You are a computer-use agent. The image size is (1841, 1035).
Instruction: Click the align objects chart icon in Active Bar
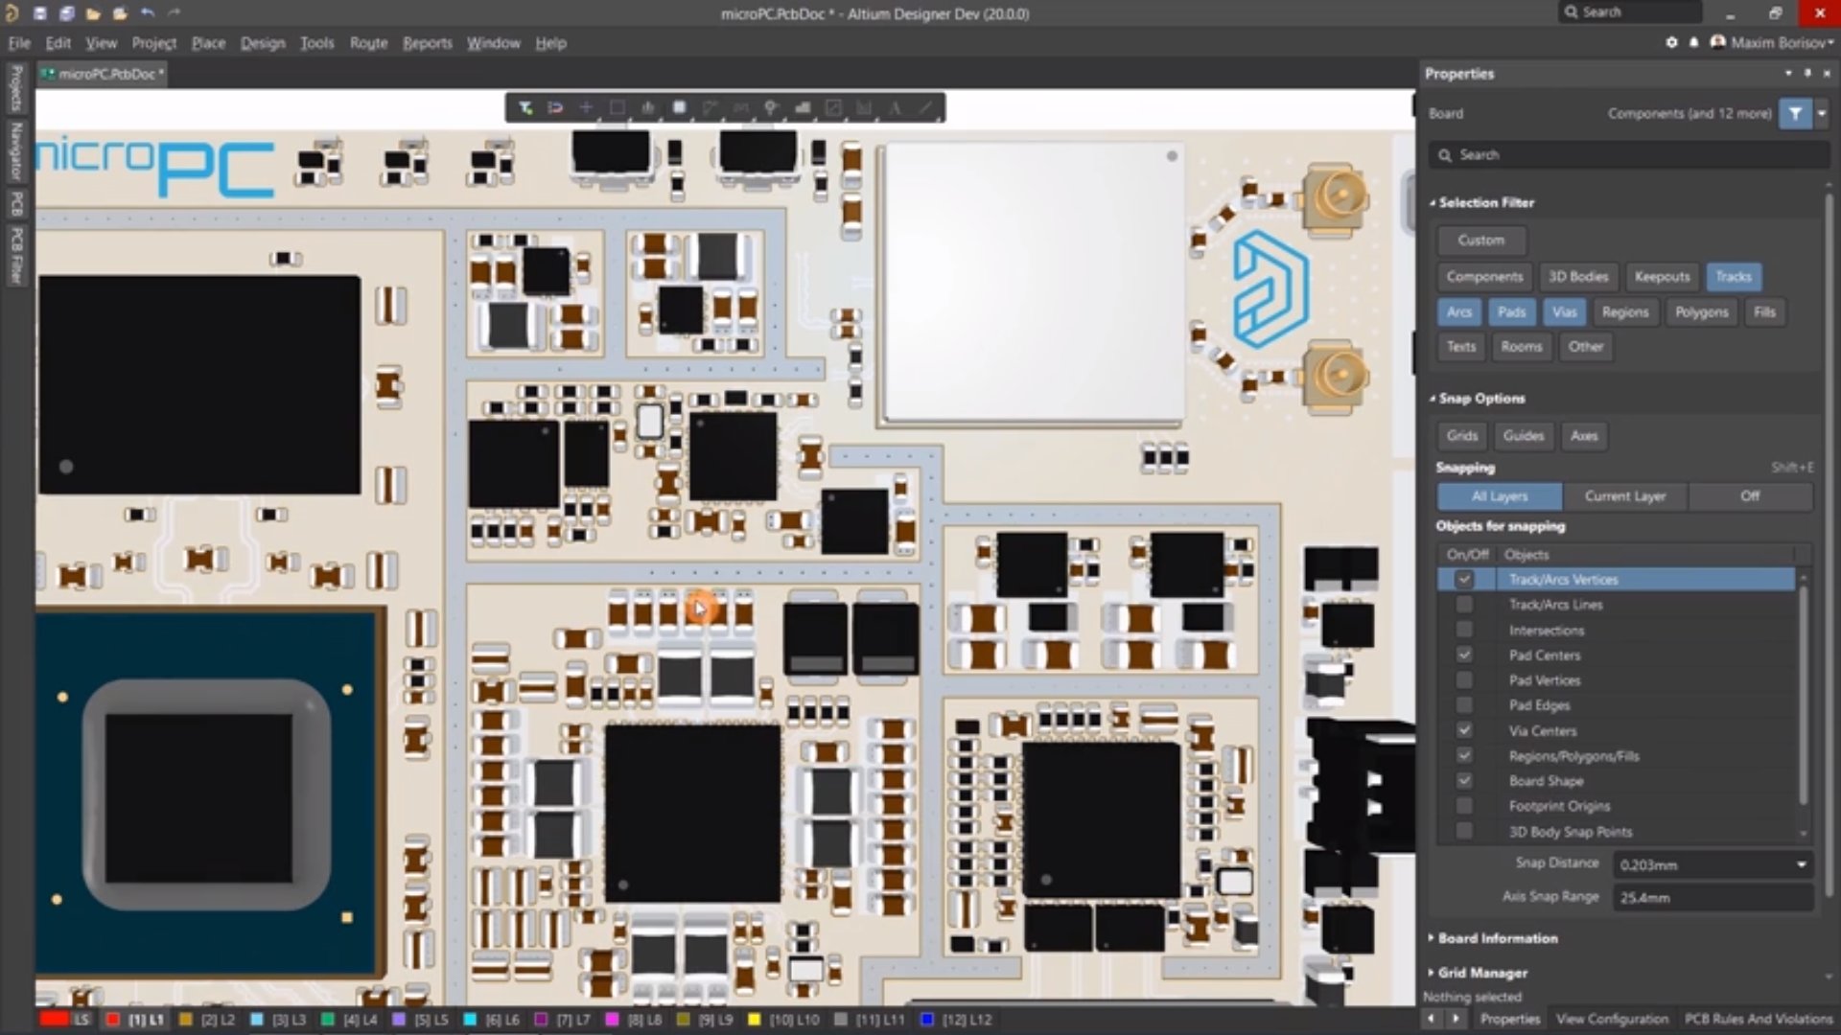coord(648,107)
